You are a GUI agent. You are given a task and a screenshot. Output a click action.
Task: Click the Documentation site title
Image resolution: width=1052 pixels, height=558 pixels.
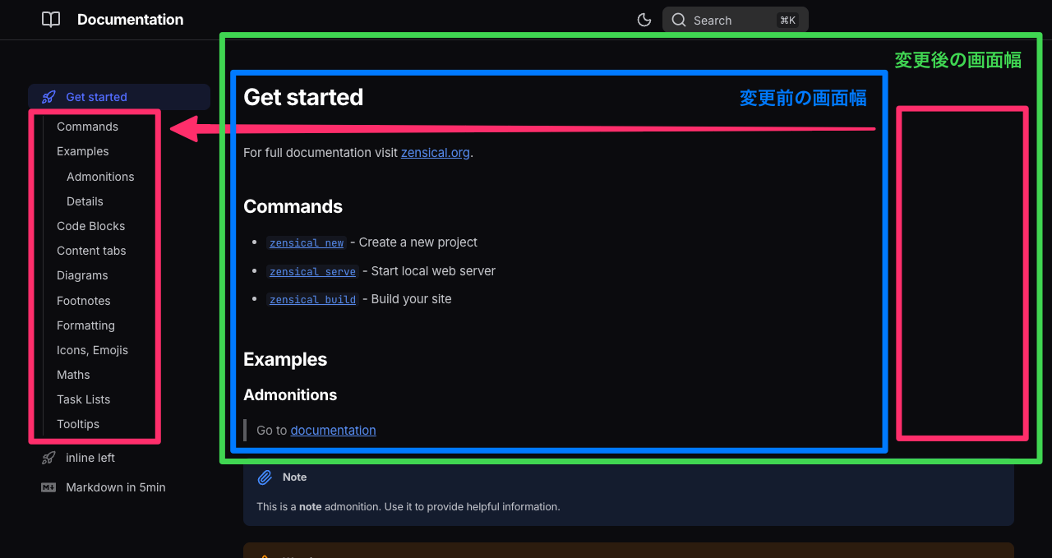(130, 20)
